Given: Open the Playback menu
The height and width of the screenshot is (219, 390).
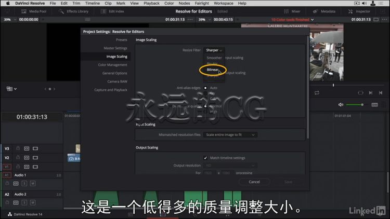Looking at the screenshot, I should tap(151, 3).
